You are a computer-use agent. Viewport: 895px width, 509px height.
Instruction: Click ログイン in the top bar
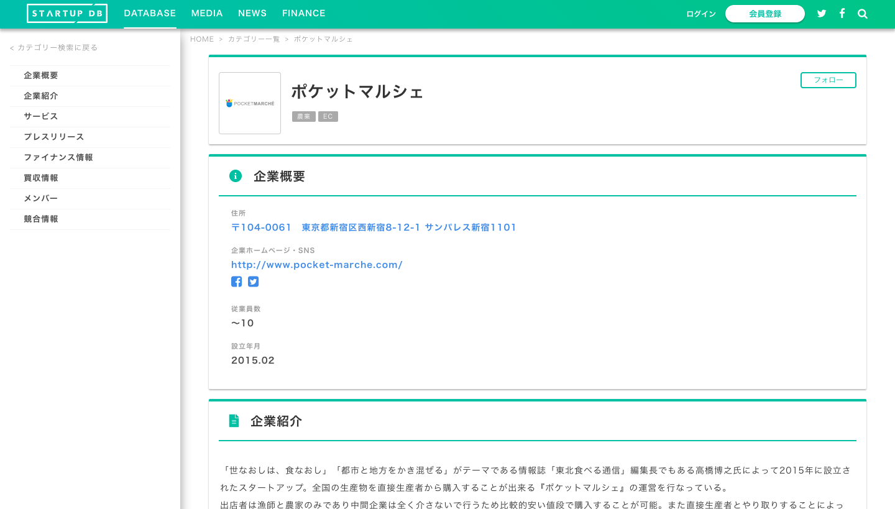[x=700, y=13]
